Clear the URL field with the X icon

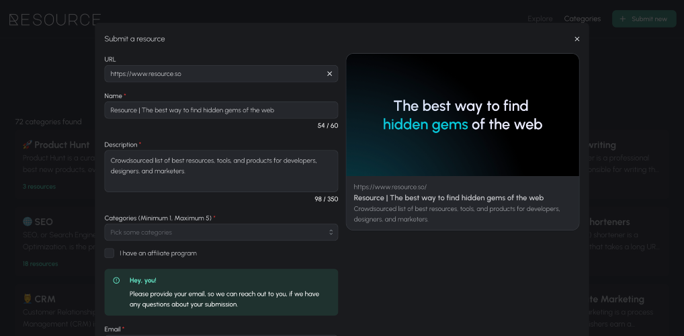329,74
